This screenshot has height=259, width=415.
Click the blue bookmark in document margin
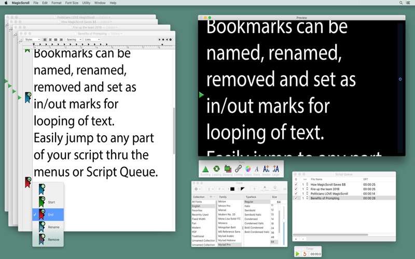[28, 97]
